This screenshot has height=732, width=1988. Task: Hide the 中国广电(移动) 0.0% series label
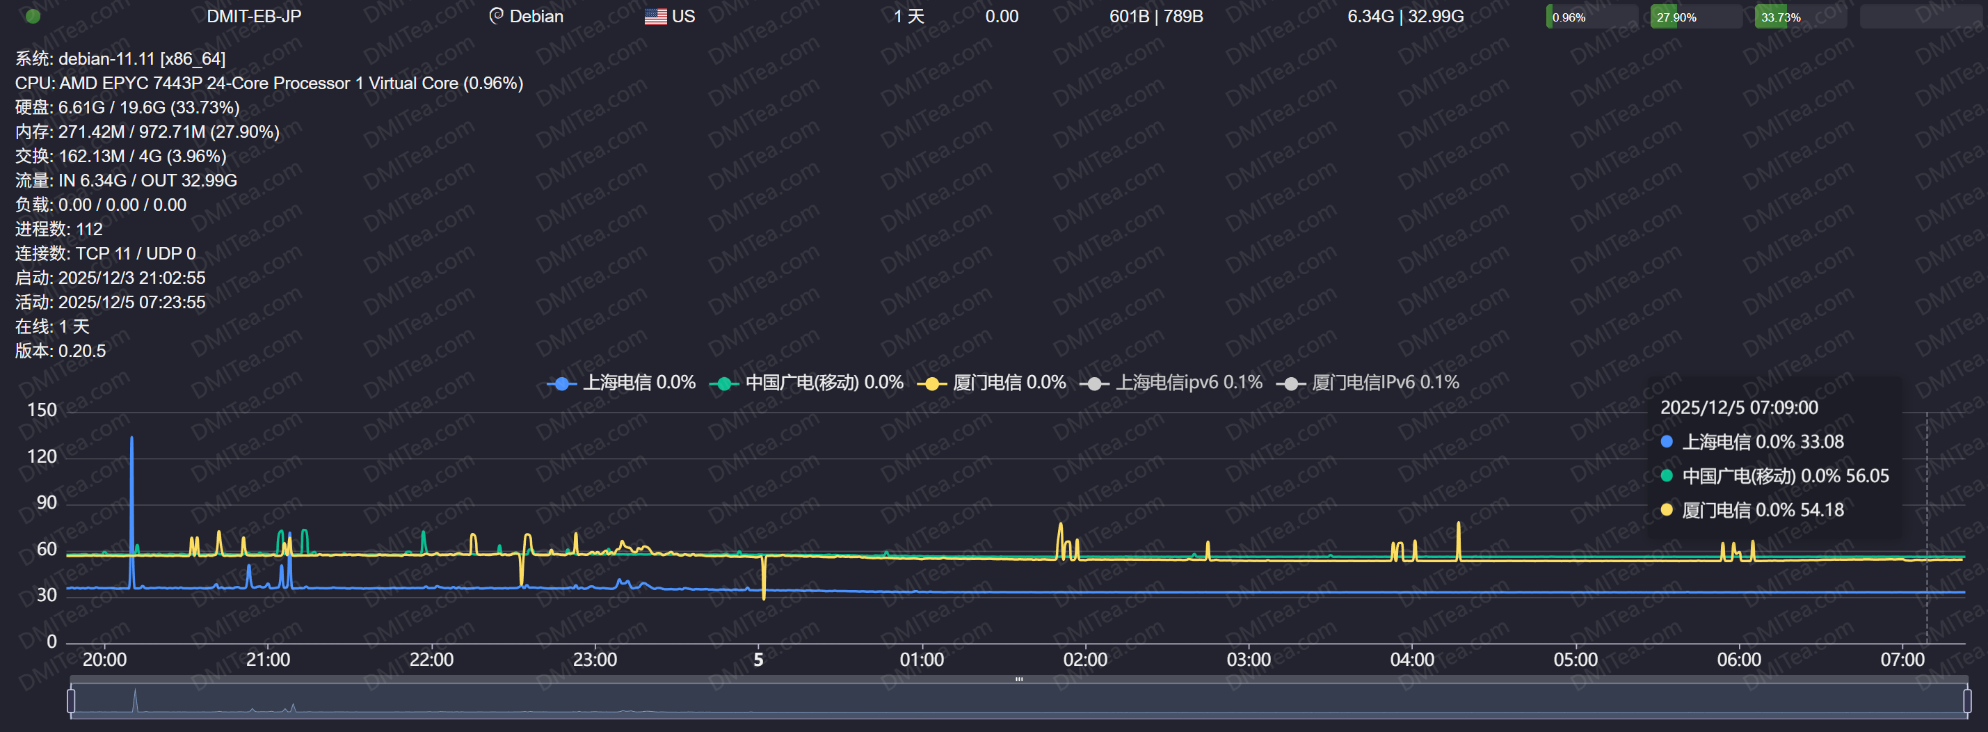[x=824, y=382]
